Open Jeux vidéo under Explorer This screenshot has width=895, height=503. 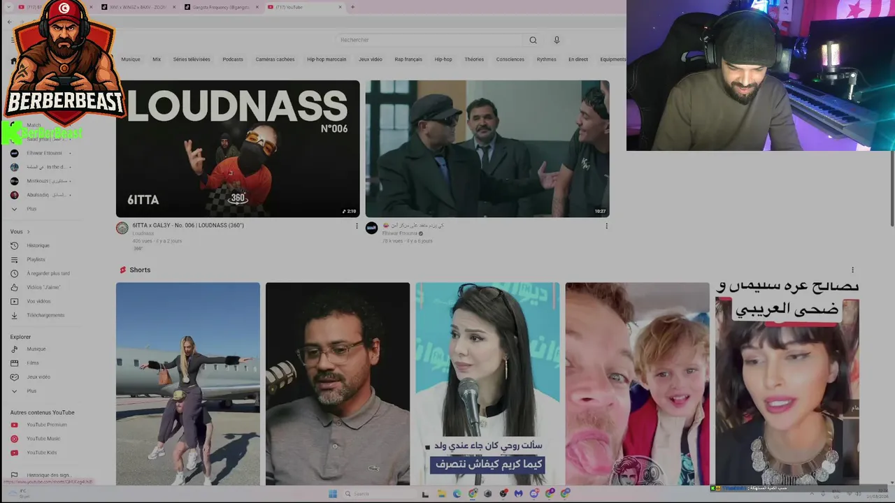38,377
